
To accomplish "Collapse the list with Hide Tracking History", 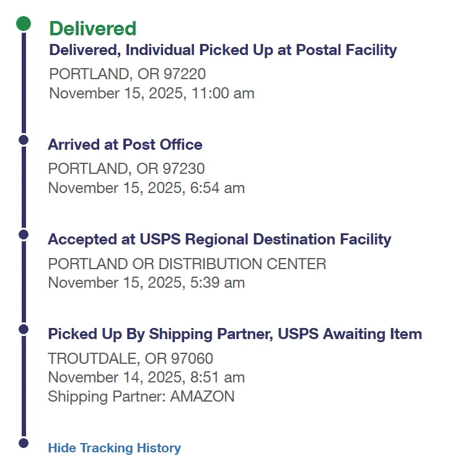I will tap(114, 448).
